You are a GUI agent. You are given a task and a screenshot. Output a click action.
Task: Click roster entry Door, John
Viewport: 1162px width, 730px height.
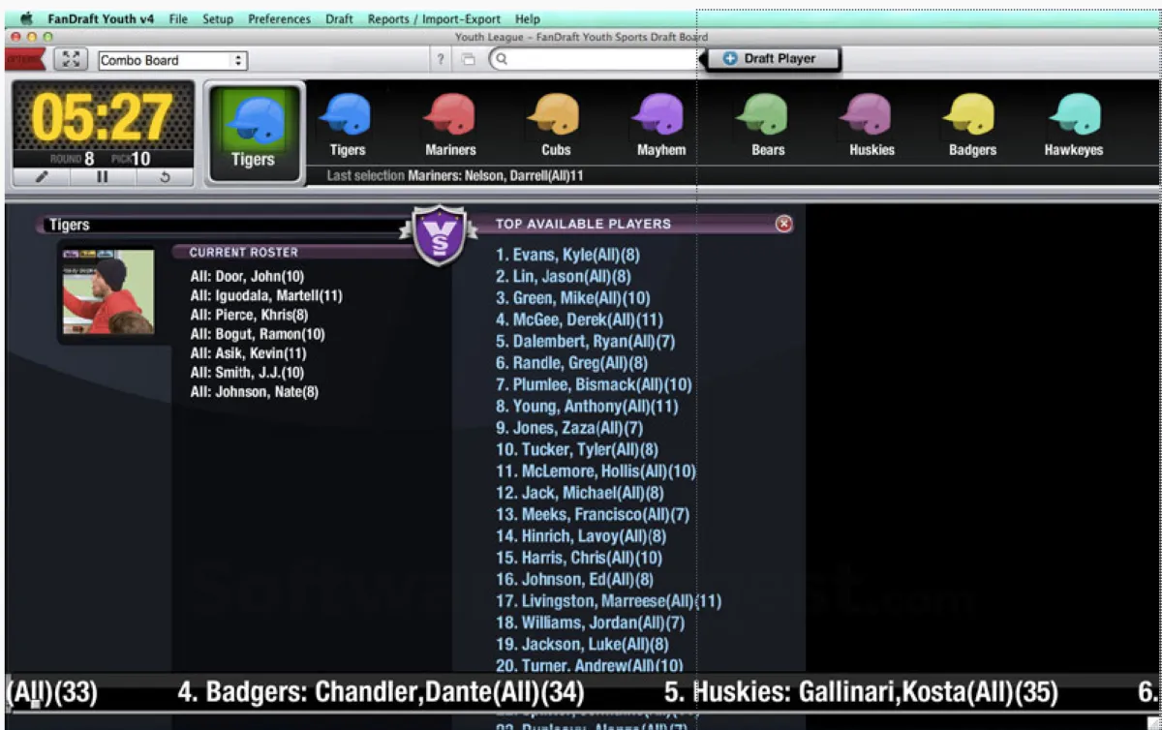tap(247, 276)
